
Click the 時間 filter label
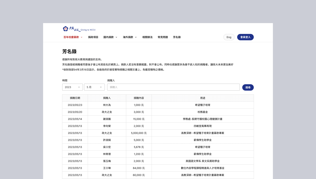pos(65,81)
